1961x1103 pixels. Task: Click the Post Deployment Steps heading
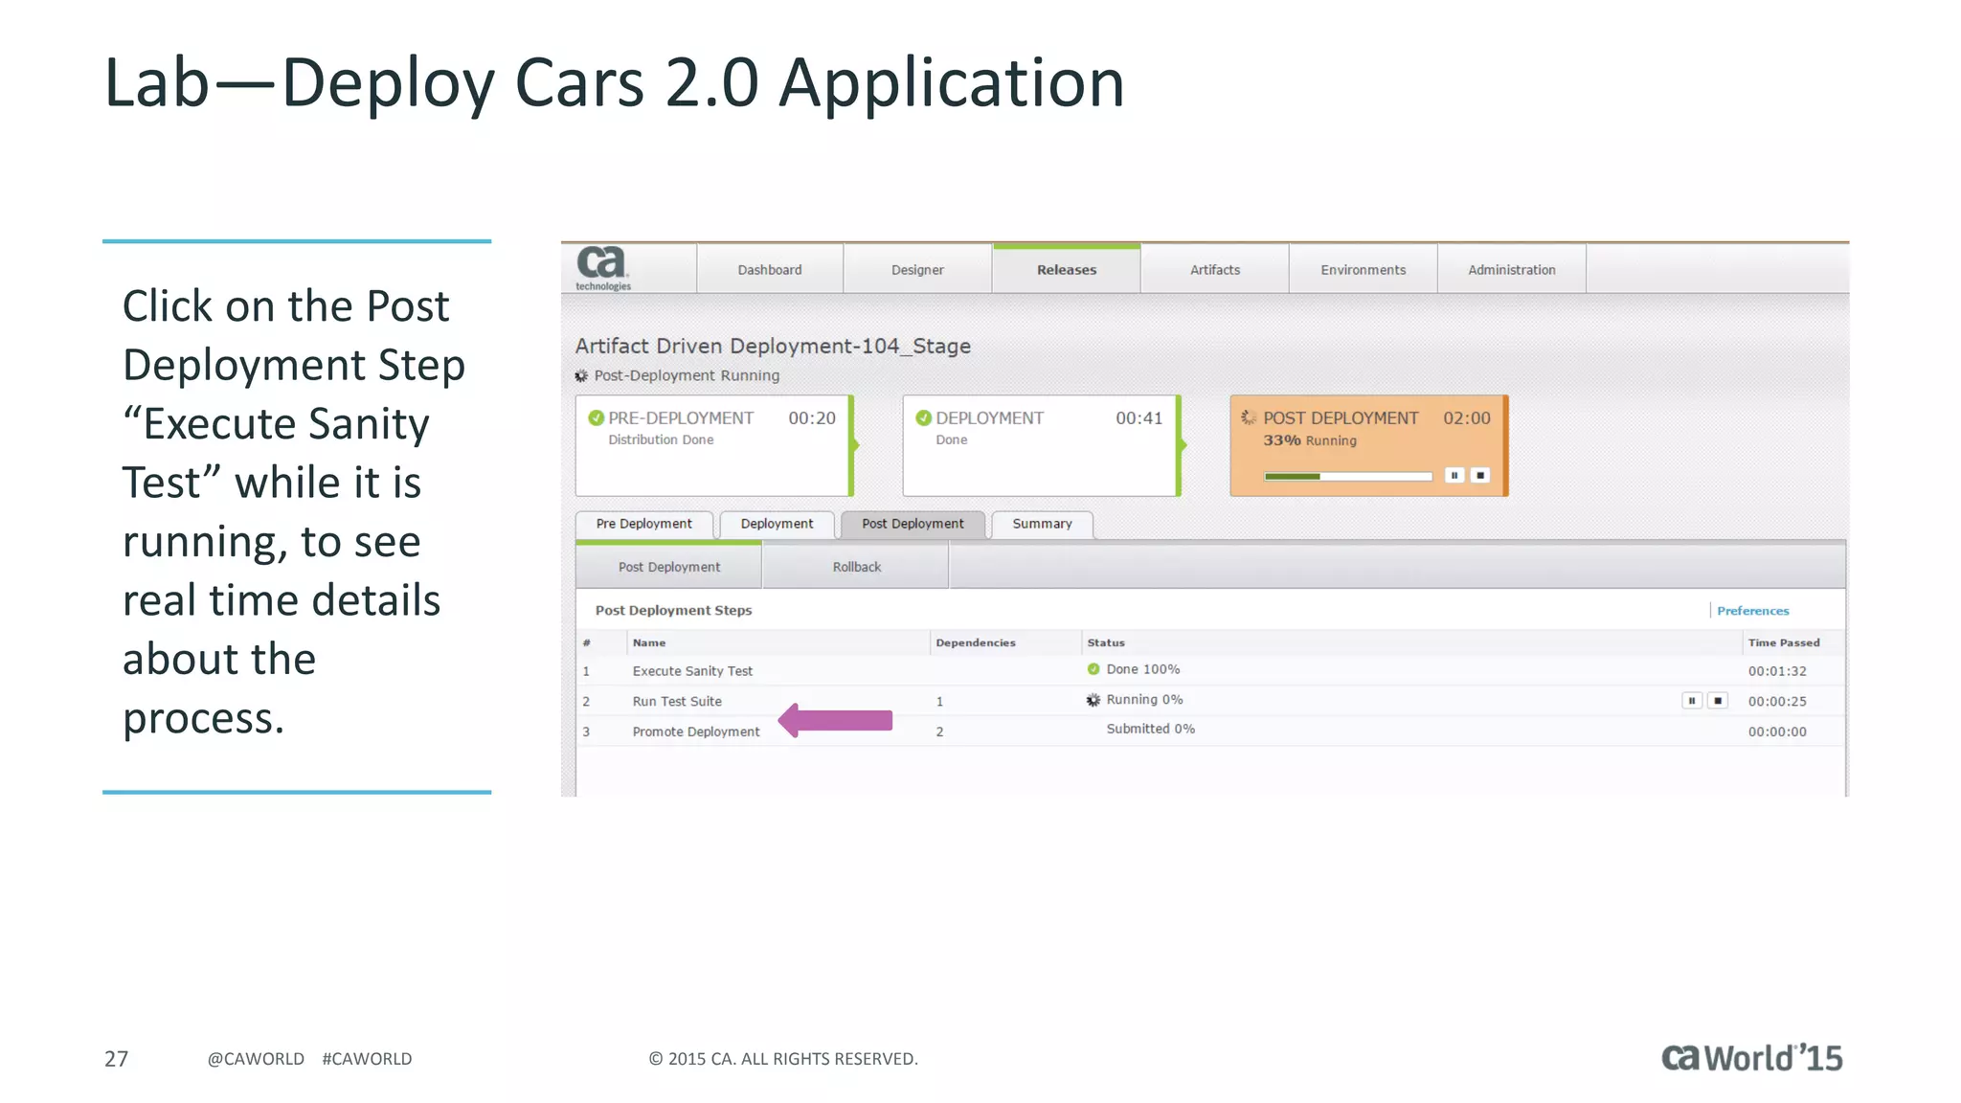[673, 610]
